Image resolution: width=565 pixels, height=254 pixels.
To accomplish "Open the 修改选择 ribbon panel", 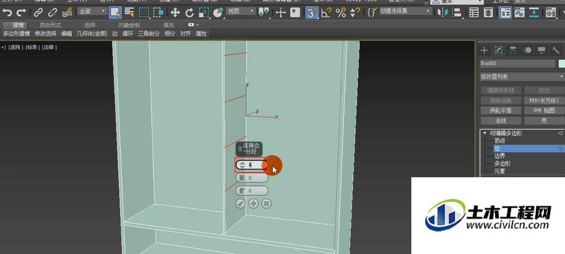I will pos(46,34).
